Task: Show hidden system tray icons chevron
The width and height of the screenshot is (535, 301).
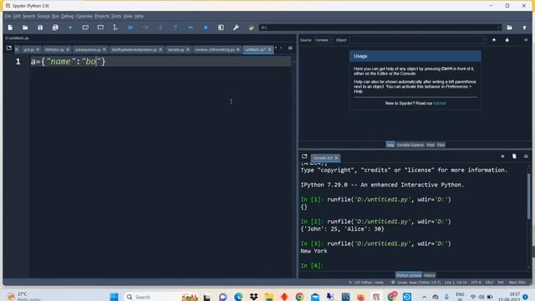Action: (424, 297)
